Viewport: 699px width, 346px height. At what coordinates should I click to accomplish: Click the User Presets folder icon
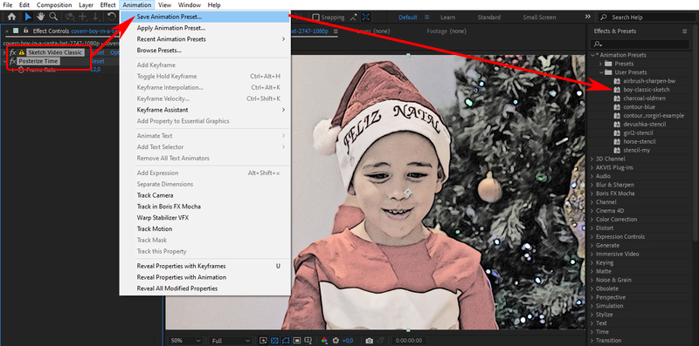(x=608, y=72)
